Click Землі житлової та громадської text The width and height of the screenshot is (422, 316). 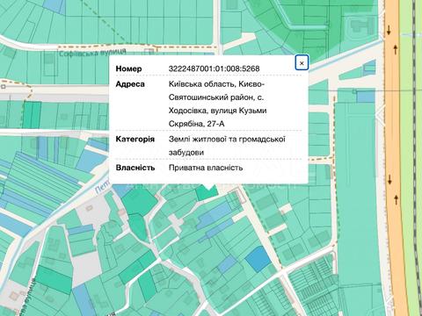(227, 139)
